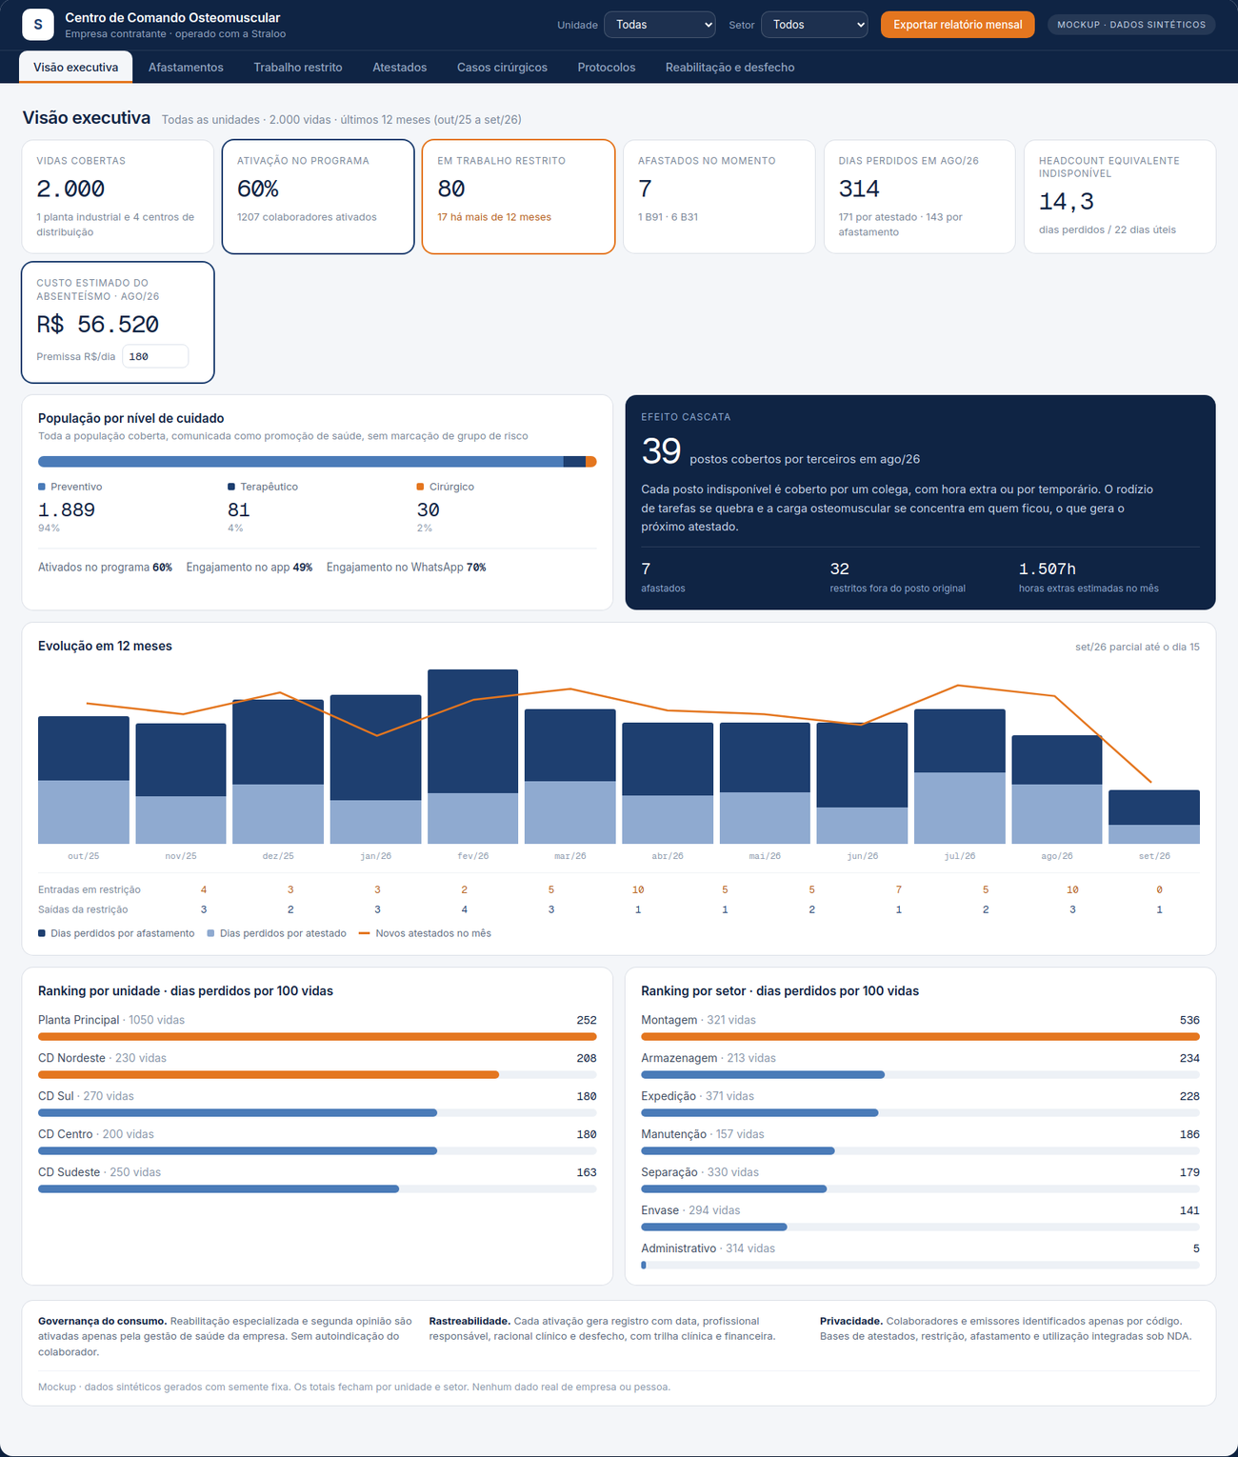
Task: Click the "Engajamento no WhatsApp 70%" text
Action: [407, 568]
